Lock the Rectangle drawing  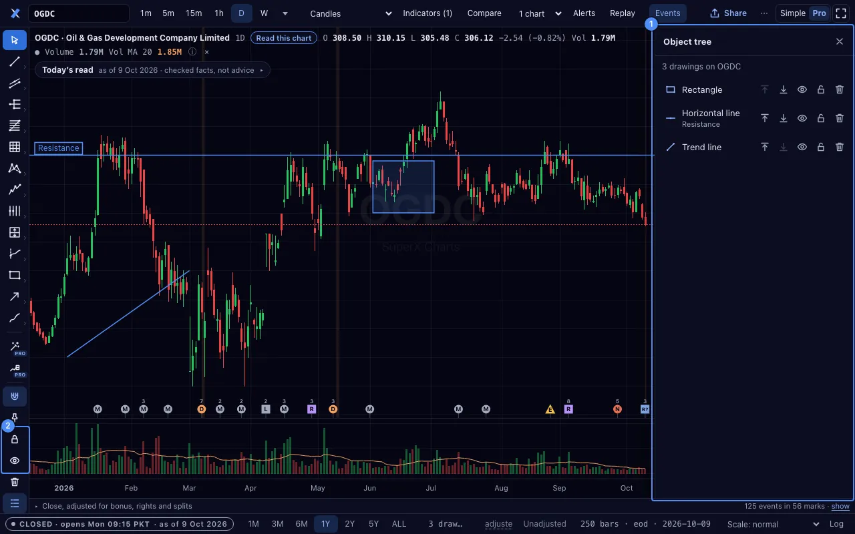coord(821,89)
